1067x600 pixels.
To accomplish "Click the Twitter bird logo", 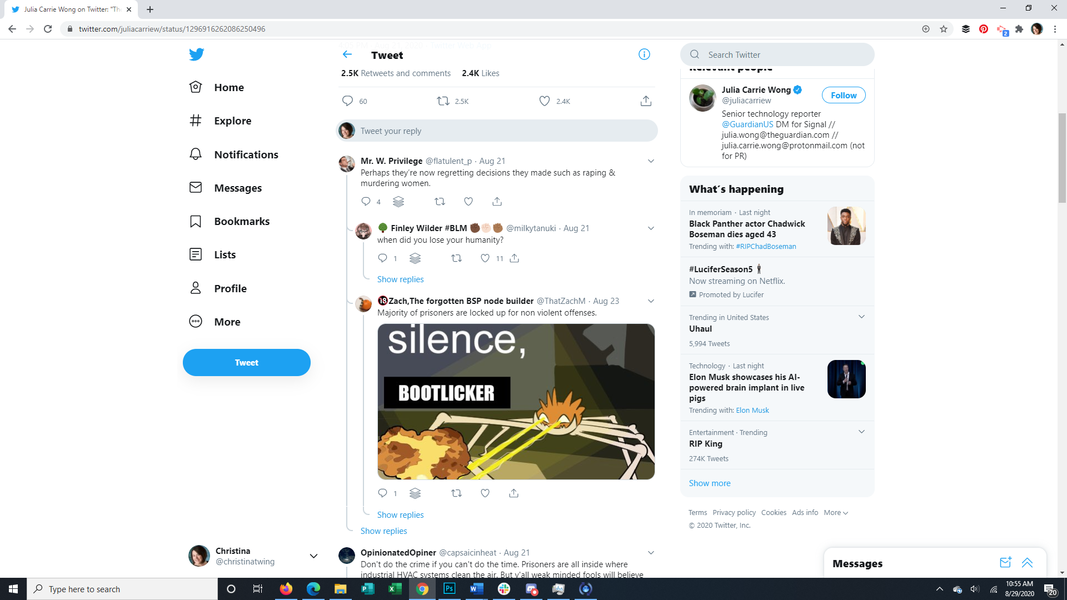I will [196, 54].
